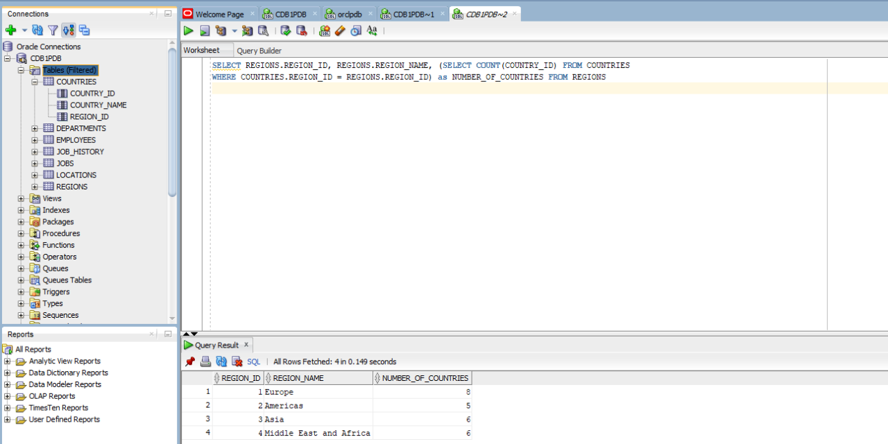888x444 pixels.
Task: Switch to the CDB1PDB worksheet tab
Action: coord(290,14)
